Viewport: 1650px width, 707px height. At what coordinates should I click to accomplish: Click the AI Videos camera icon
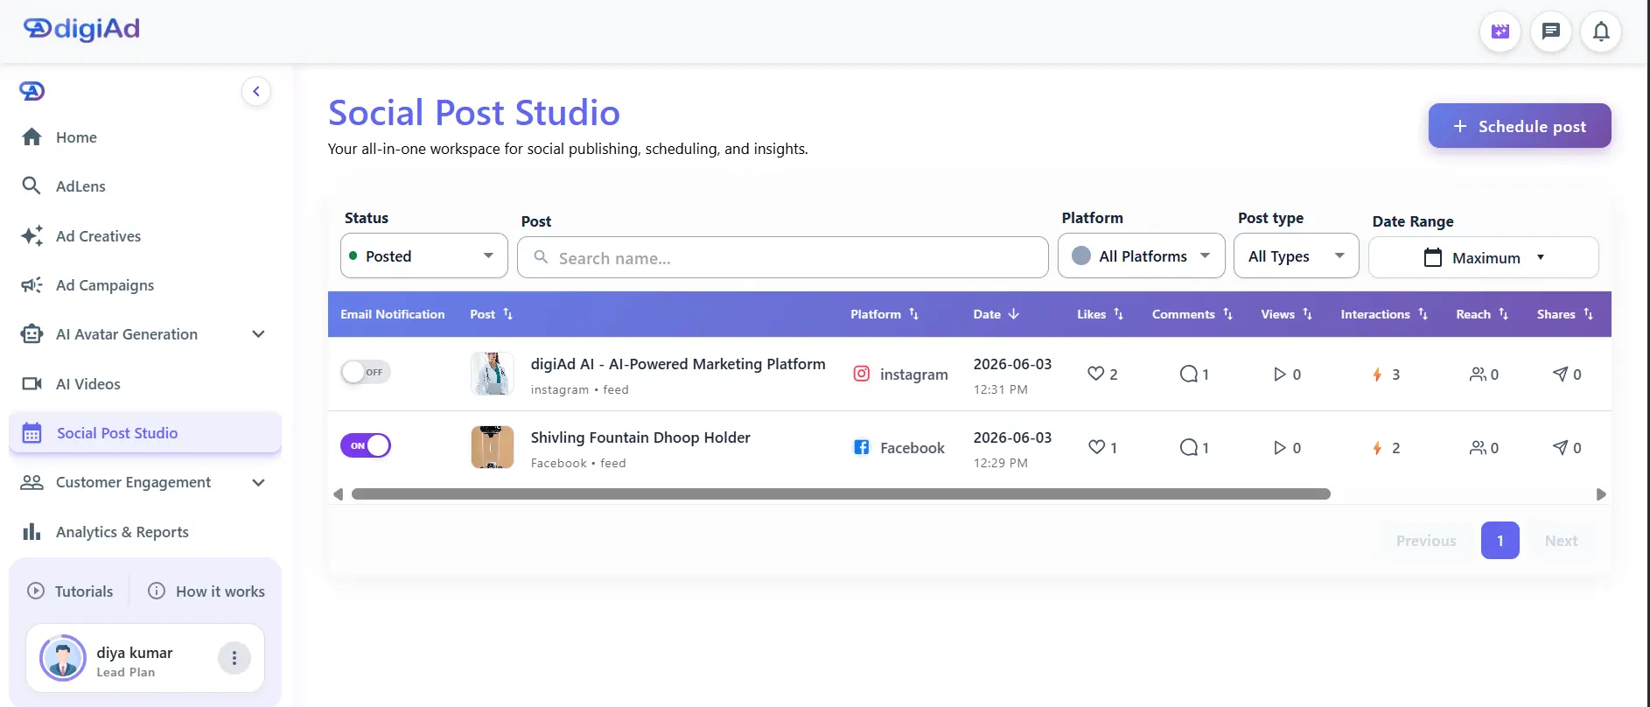click(x=32, y=383)
